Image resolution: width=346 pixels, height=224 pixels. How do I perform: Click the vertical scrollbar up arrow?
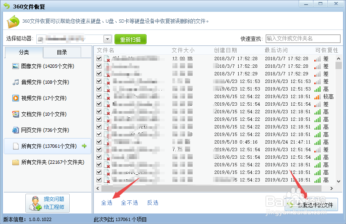pos(338,59)
